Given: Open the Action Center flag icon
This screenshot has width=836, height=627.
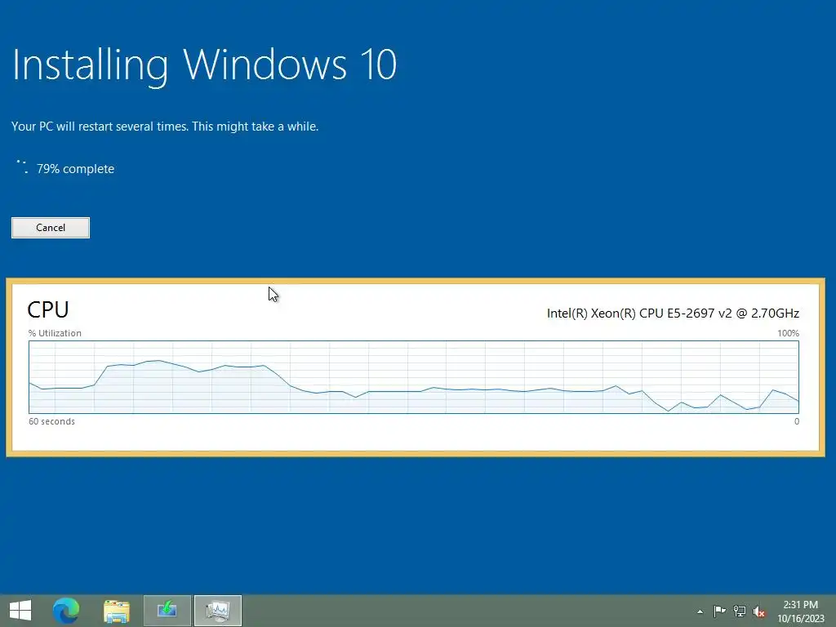Looking at the screenshot, I should click(719, 611).
